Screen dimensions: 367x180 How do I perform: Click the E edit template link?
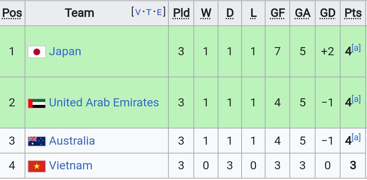[x=159, y=12]
